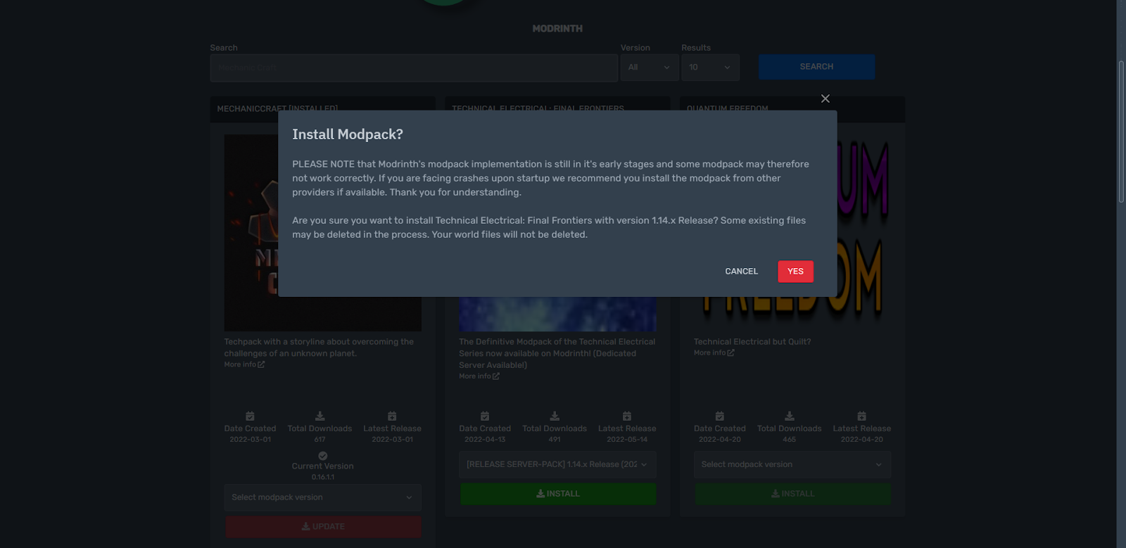Click Quantum Freedom Latest Release icon
Viewport: 1126px width, 548px height.
(861, 416)
